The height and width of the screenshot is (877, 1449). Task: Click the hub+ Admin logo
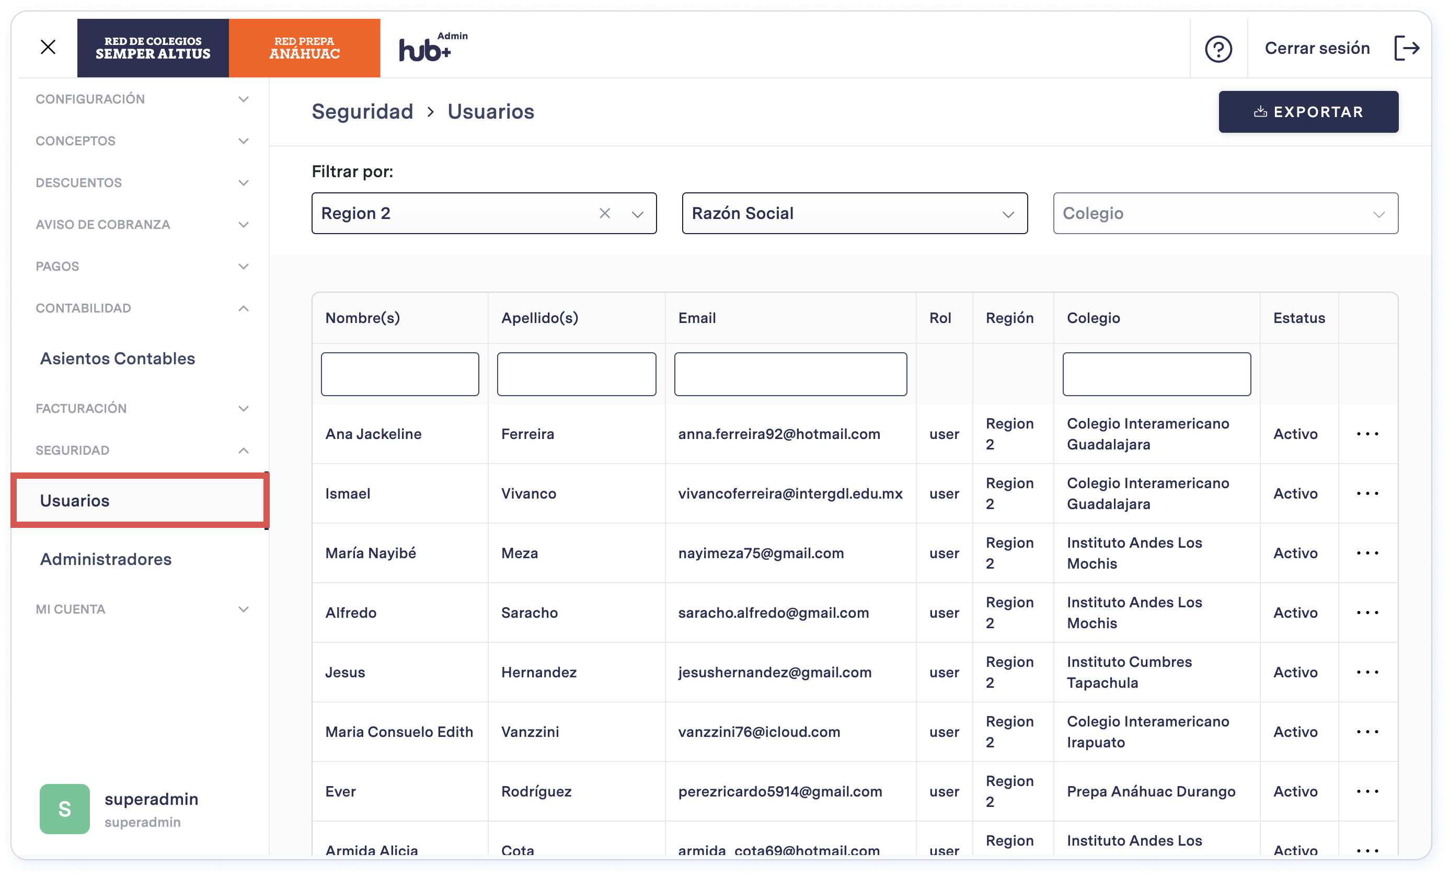pyautogui.click(x=433, y=47)
